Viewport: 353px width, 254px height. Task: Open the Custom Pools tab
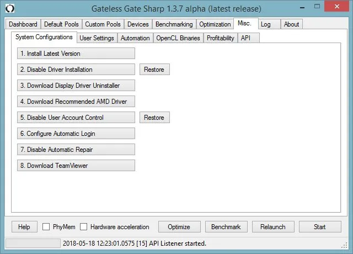(103, 24)
